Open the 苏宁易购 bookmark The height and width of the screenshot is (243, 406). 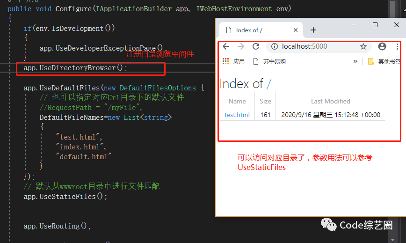click(269, 61)
